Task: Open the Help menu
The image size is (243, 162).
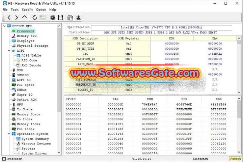Action: (53, 9)
